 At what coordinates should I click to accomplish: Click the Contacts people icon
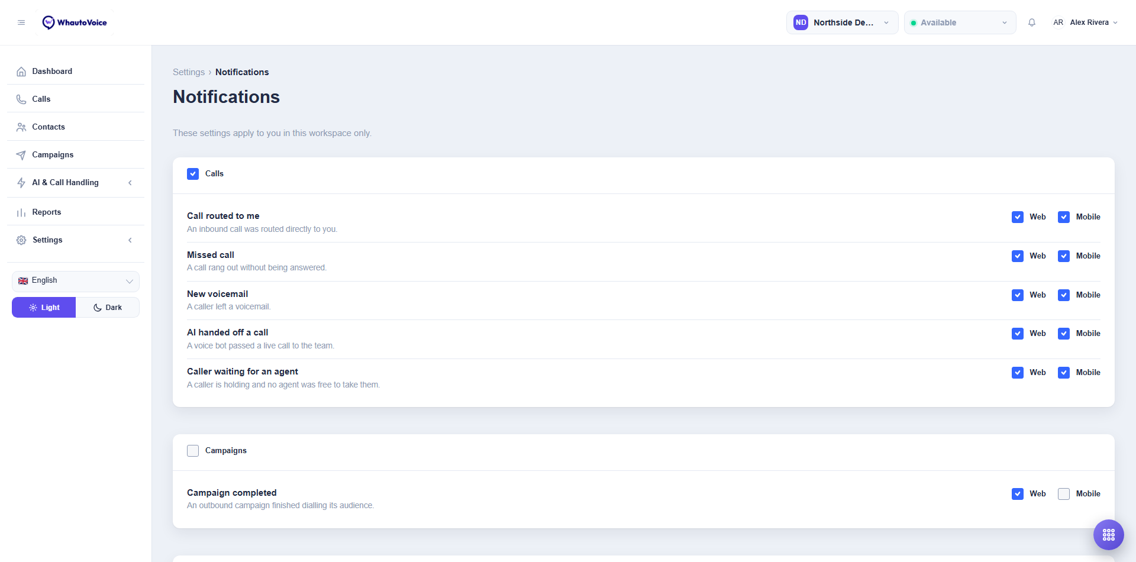pyautogui.click(x=21, y=127)
